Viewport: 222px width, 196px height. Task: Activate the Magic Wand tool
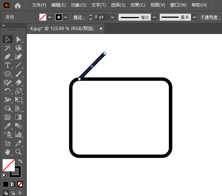coord(8,48)
